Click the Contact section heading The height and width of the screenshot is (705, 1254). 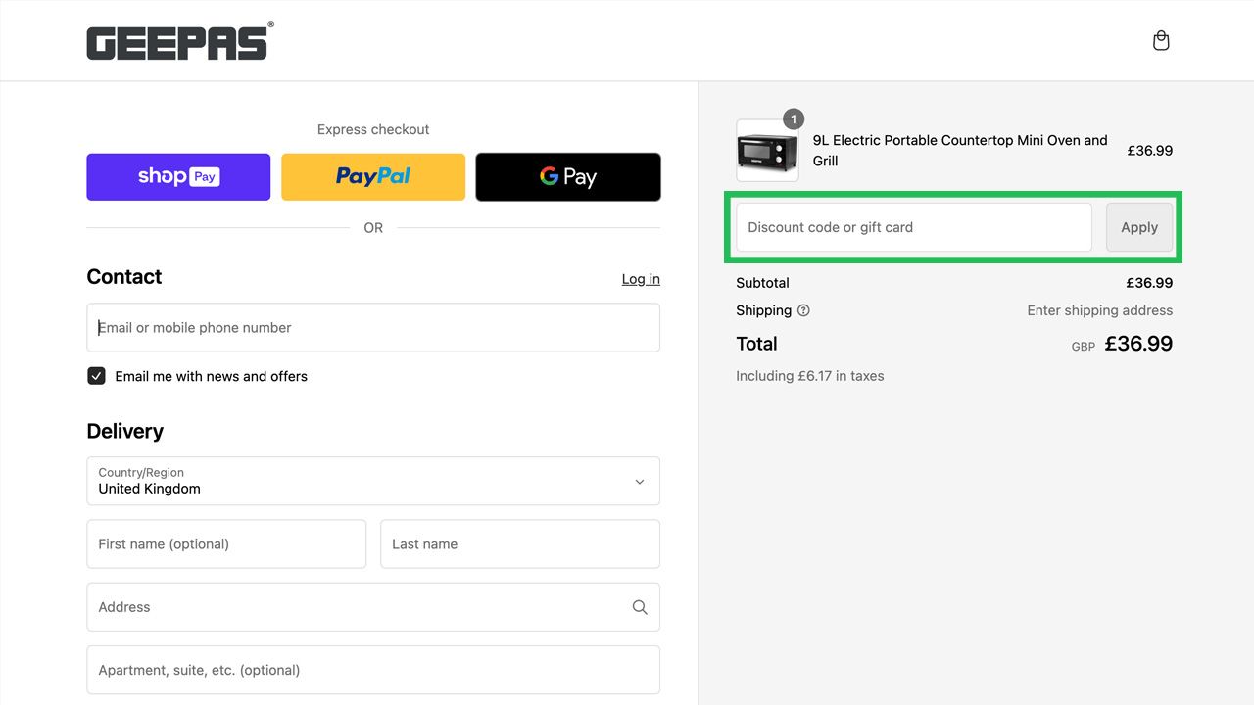(x=124, y=277)
